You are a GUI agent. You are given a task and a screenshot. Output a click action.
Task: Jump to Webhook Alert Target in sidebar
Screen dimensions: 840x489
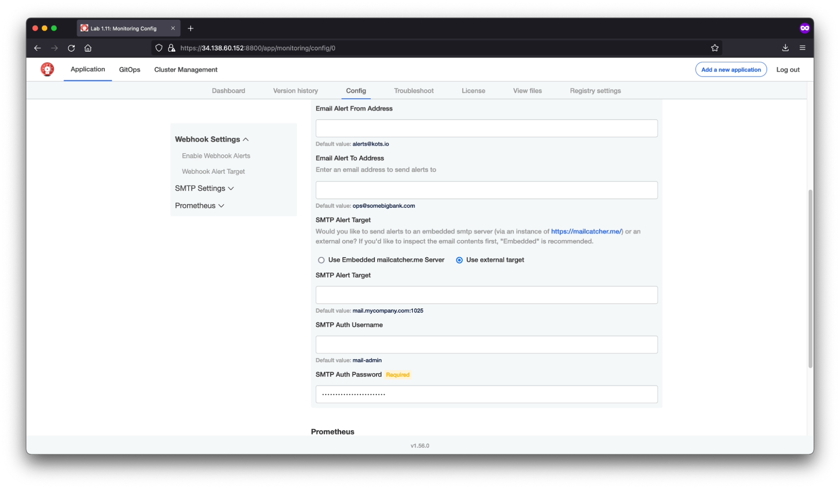click(213, 172)
